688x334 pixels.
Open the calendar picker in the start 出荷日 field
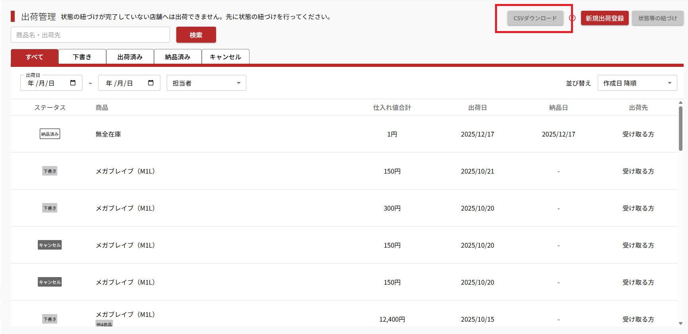[x=73, y=83]
